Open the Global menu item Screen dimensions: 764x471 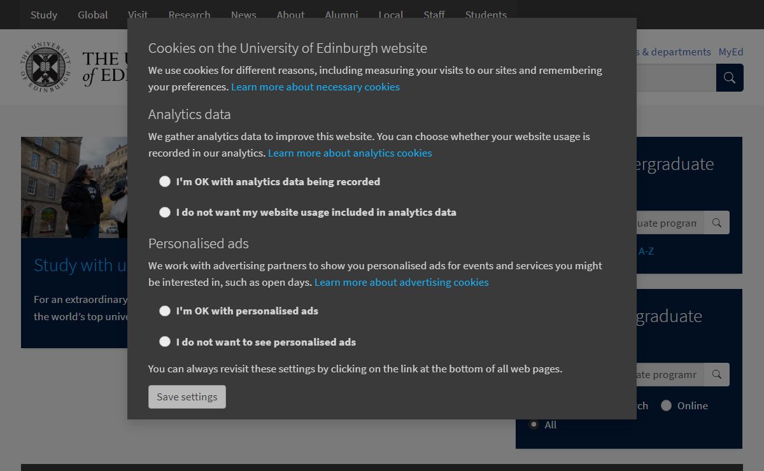click(93, 15)
